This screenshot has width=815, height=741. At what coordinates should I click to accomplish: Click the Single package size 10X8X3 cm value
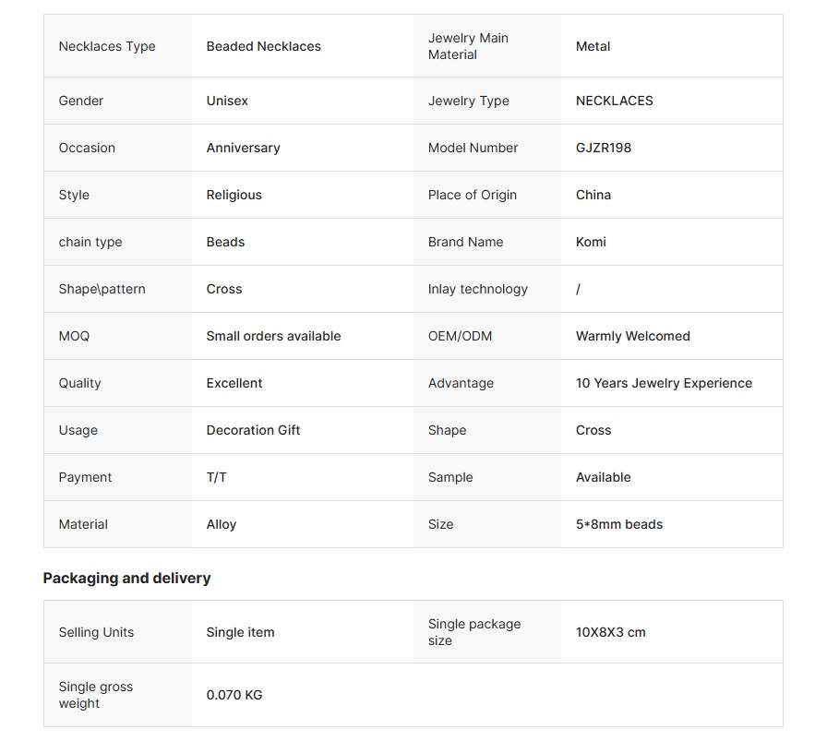tap(610, 632)
